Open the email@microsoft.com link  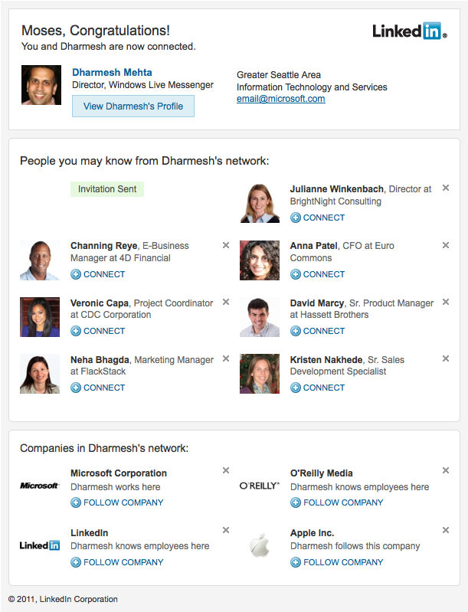click(280, 99)
